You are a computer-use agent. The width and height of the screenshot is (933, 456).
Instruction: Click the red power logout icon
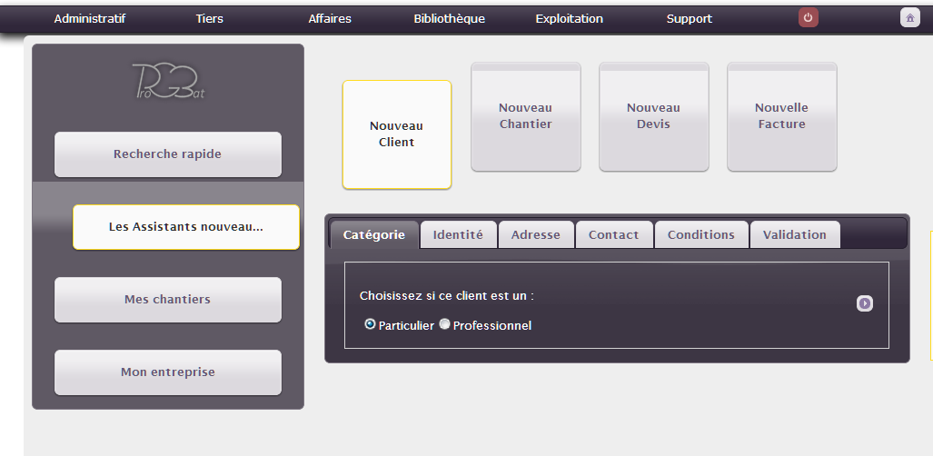point(808,18)
